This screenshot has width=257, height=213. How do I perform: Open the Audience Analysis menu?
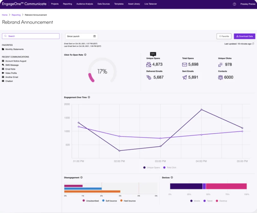(85, 4)
